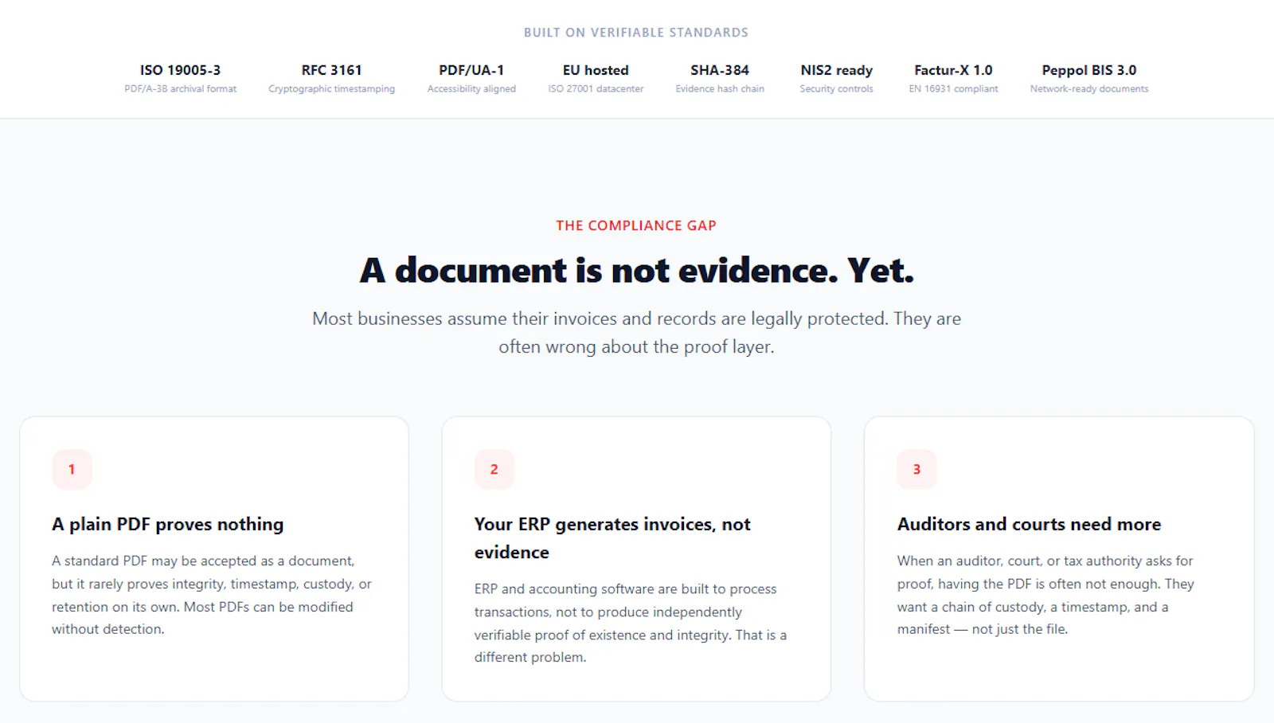Select the SHA-384 standard label
The image size is (1274, 723).
720,70
